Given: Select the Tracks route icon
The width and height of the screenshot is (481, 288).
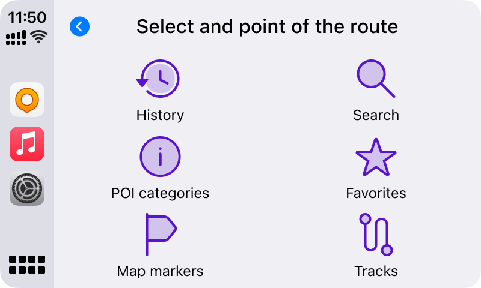Looking at the screenshot, I should point(376,235).
